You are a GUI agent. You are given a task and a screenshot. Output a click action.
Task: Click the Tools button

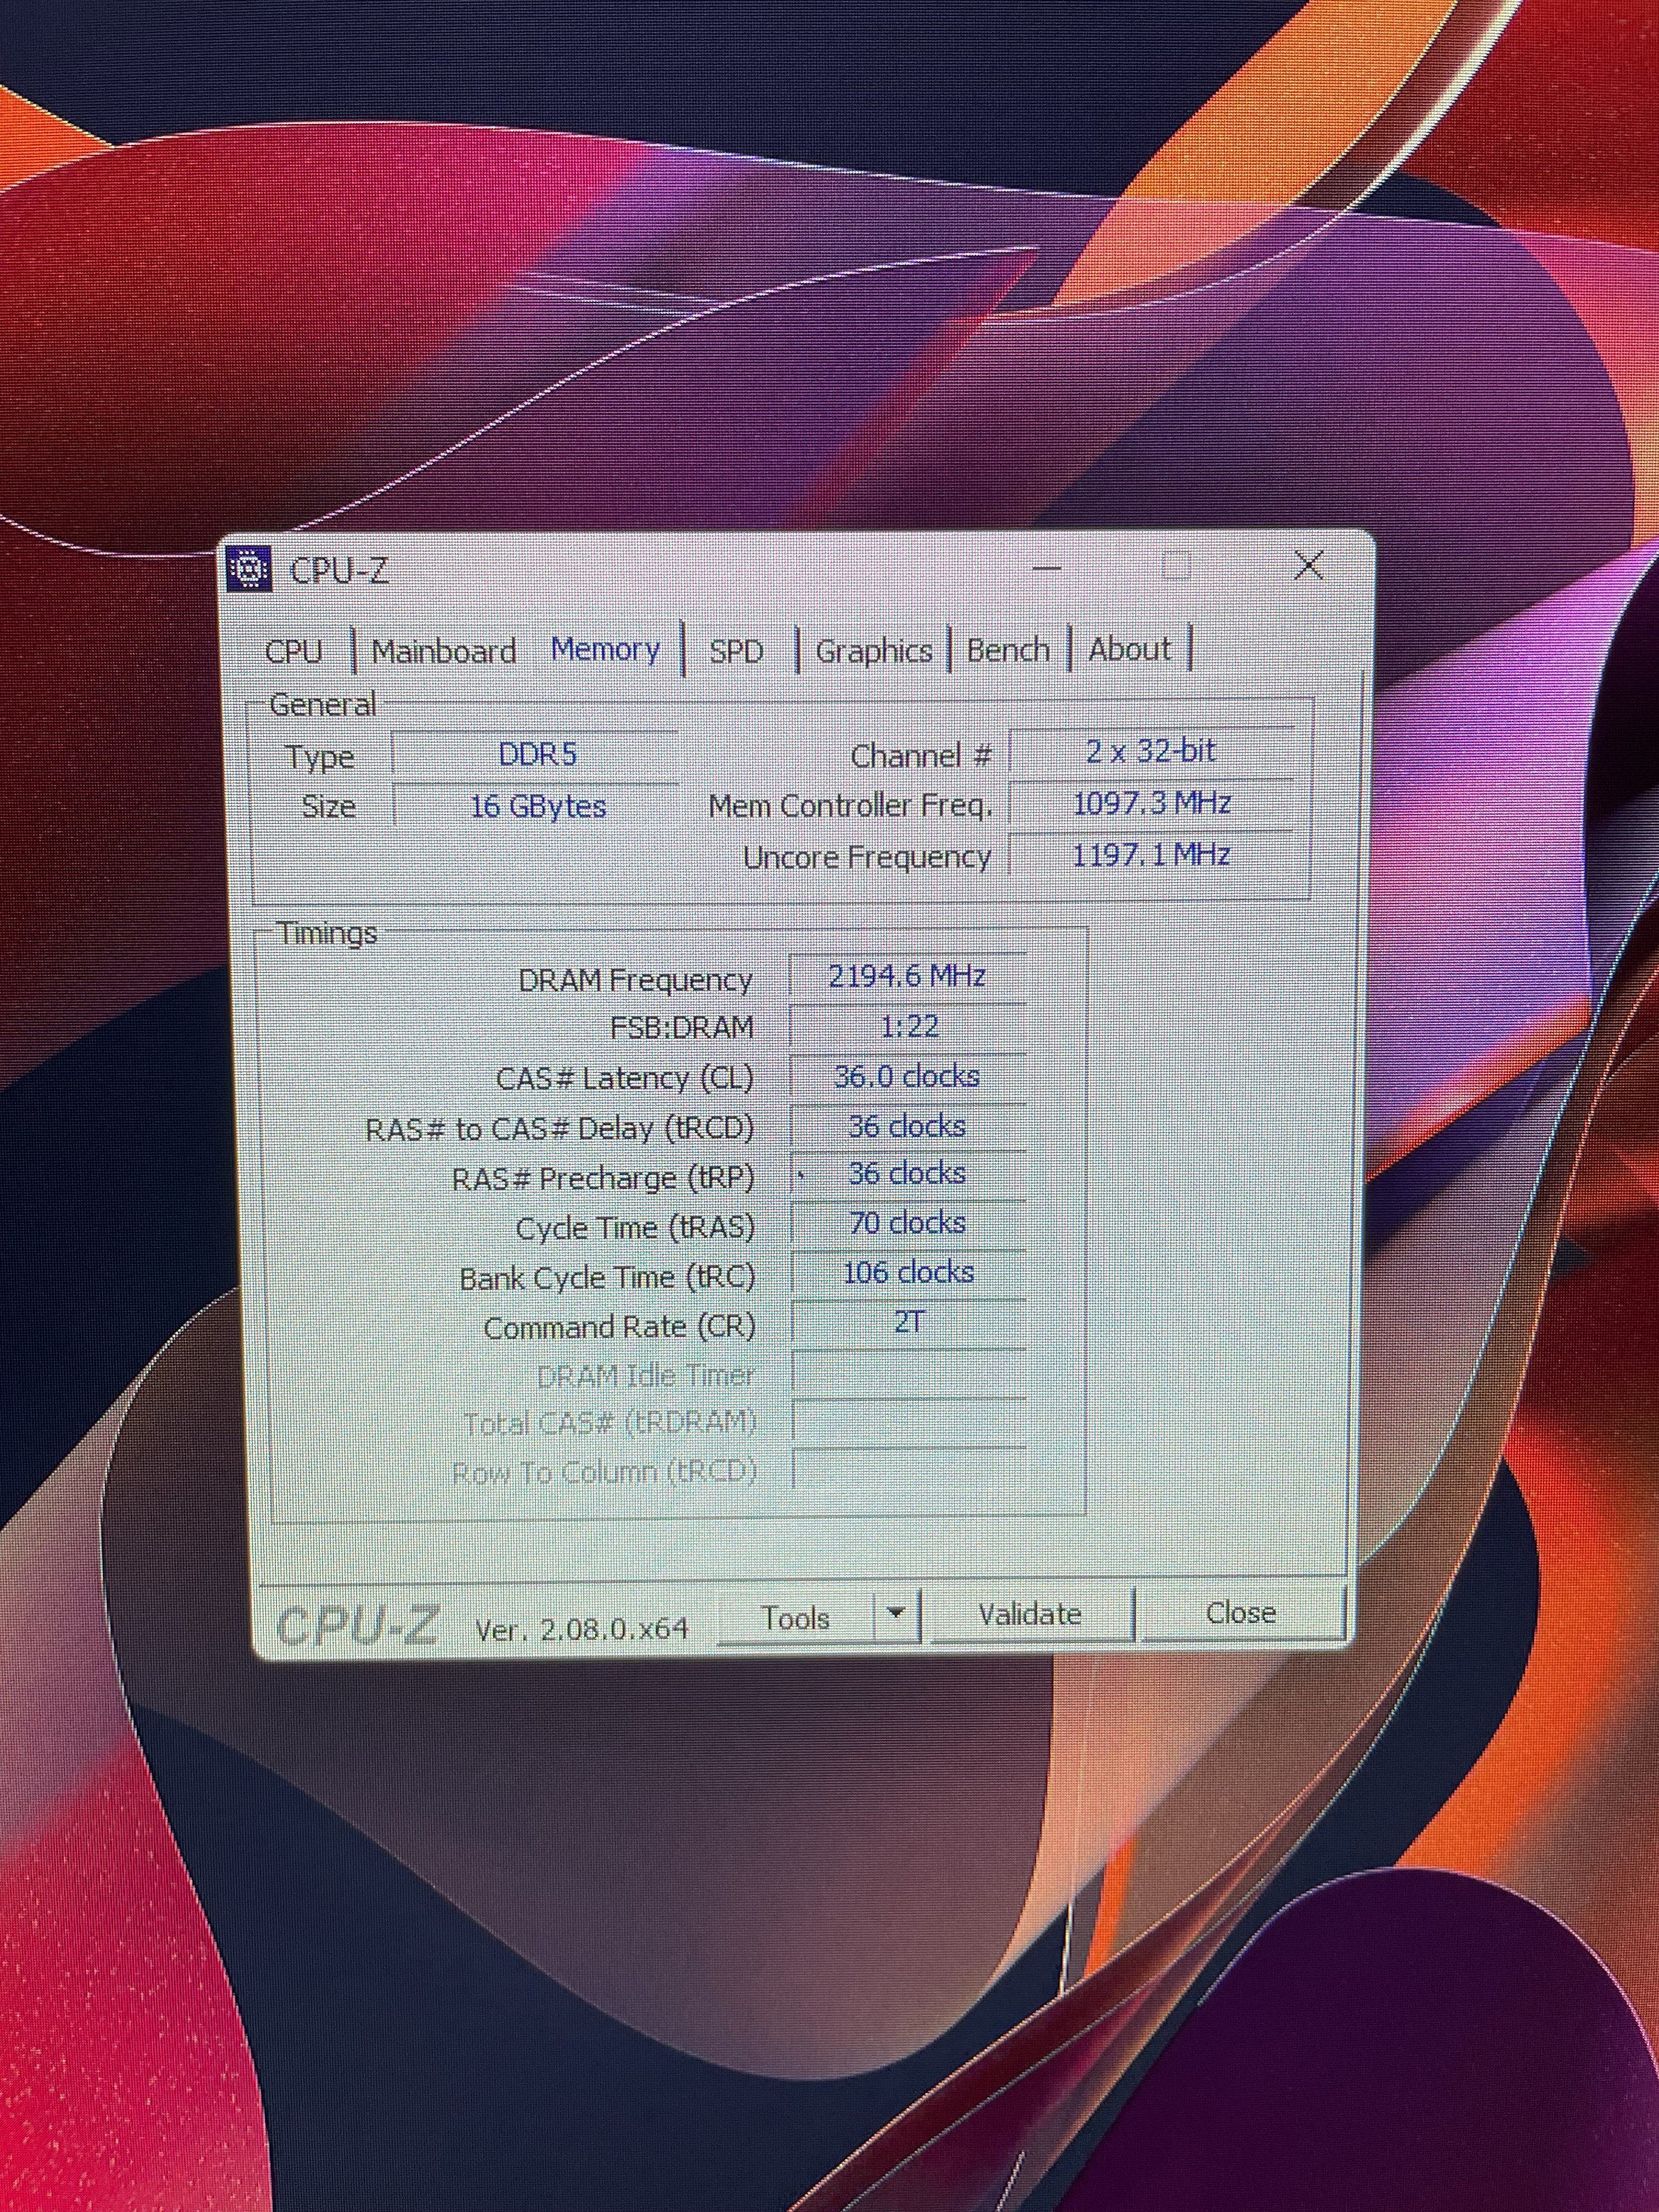tap(795, 1618)
